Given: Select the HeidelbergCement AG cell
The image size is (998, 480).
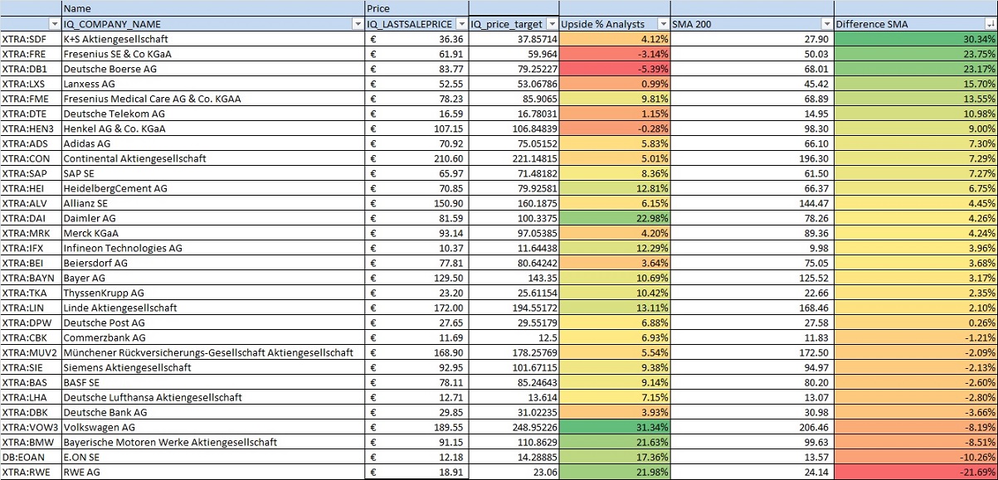Looking at the screenshot, I should click(x=213, y=188).
